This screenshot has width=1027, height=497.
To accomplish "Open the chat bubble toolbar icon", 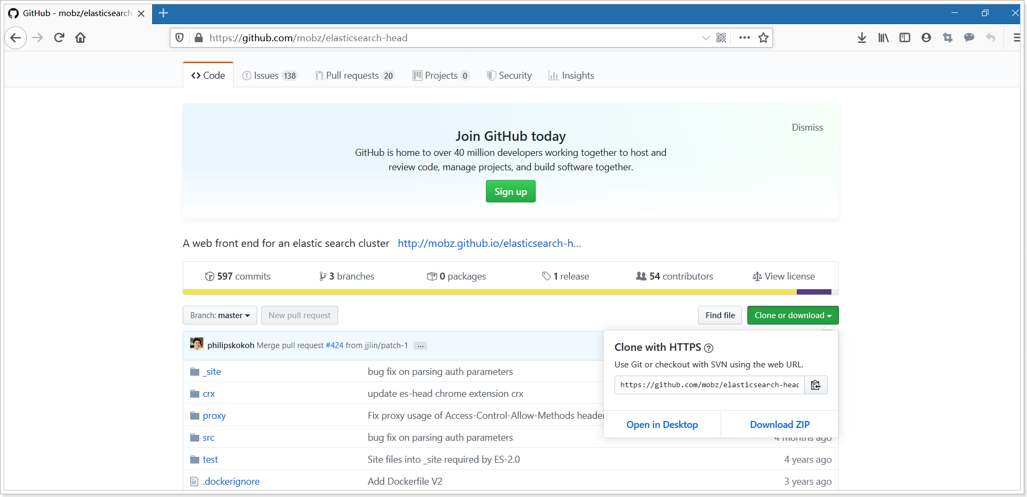I will (x=969, y=37).
